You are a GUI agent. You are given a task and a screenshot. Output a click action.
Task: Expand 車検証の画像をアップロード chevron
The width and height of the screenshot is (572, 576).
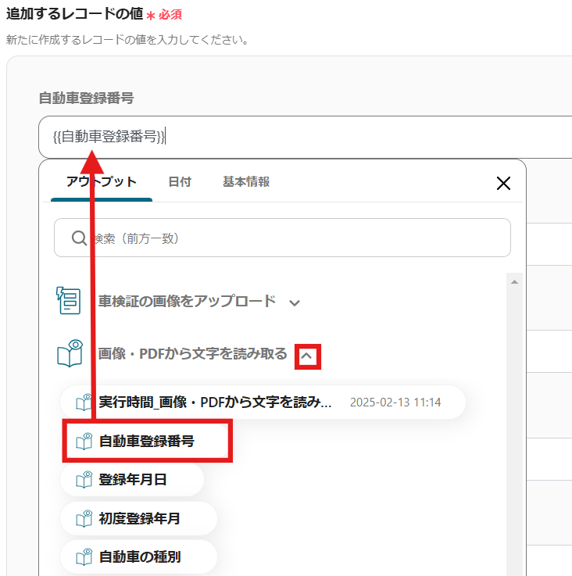295,303
